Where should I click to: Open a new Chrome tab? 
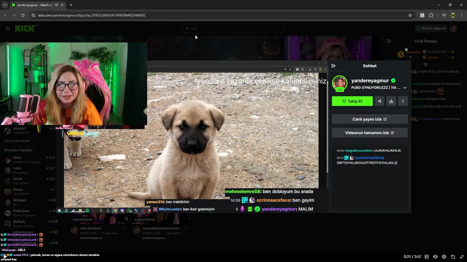pyautogui.click(x=71, y=5)
